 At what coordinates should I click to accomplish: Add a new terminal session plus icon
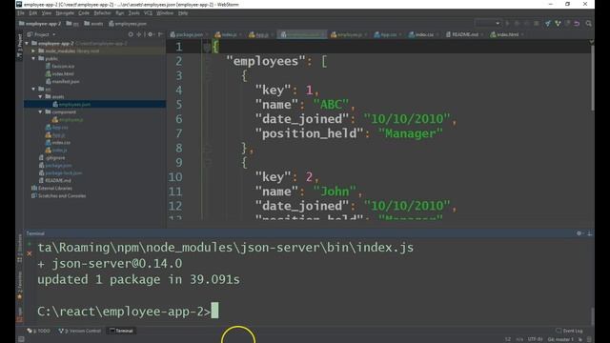click(30, 244)
